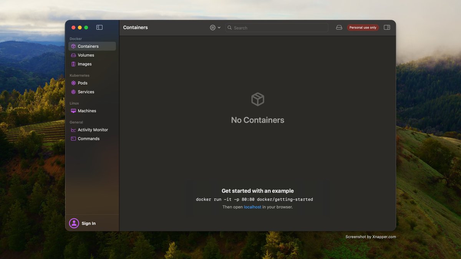
Task: Open the Images section
Action: [92, 64]
